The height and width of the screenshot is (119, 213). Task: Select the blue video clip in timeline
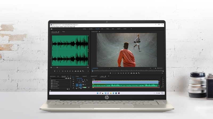click(x=125, y=82)
